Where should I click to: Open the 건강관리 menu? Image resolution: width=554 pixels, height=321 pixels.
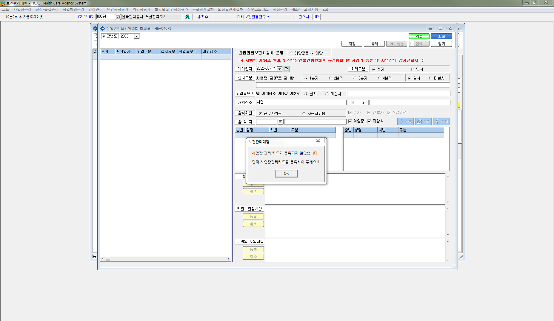95,10
